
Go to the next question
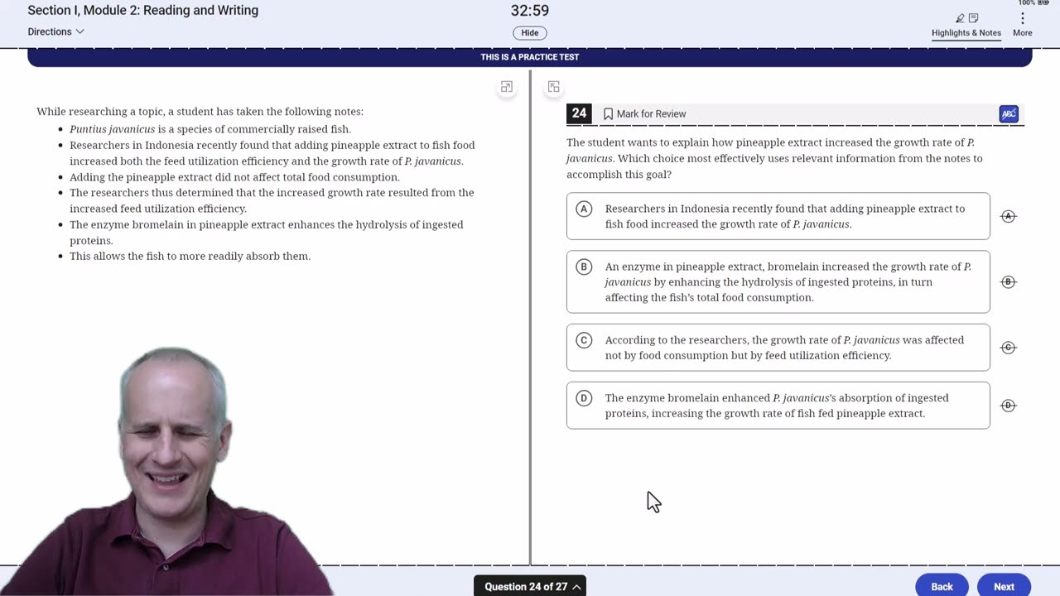pos(1004,586)
